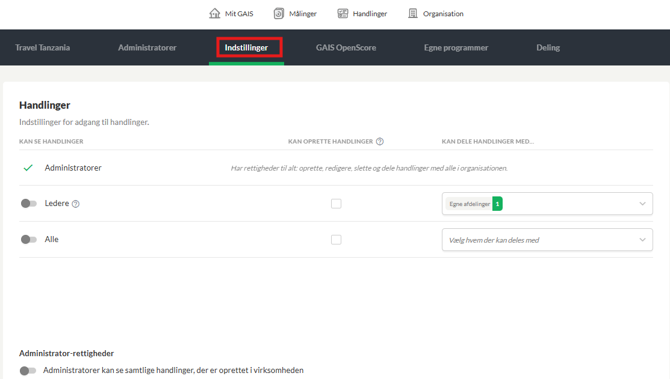Click the Administratorer row label
The image size is (670, 379).
tap(73, 168)
